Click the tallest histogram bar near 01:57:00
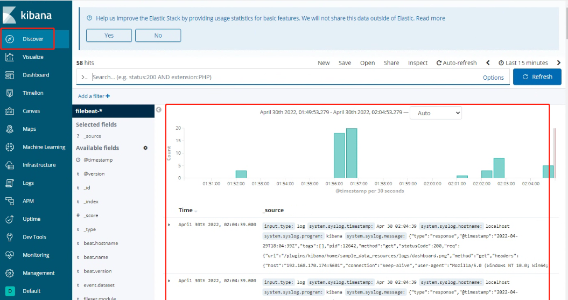The width and height of the screenshot is (568, 300). 352,153
